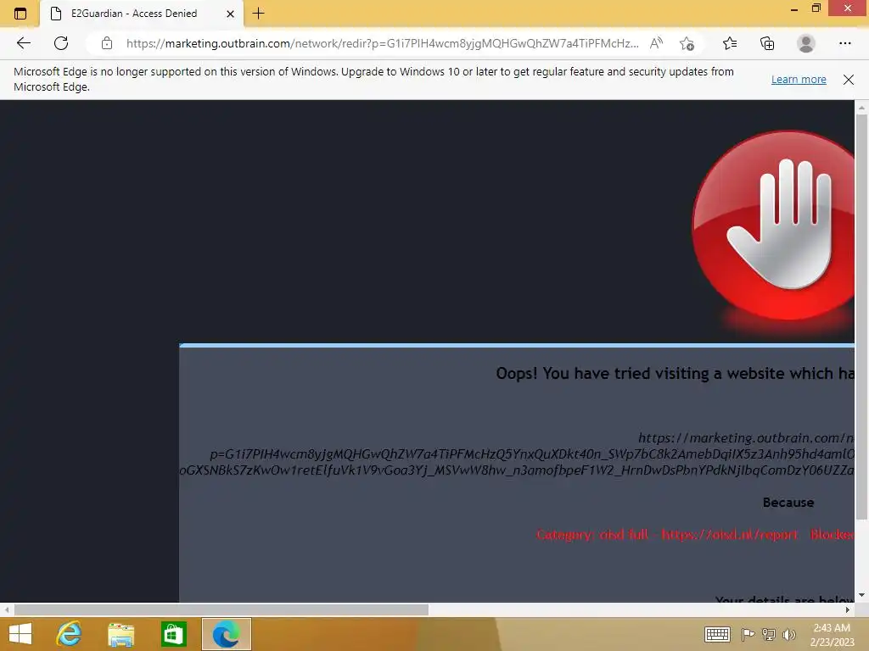Click the vertical scrollbar thumb

coord(861,317)
